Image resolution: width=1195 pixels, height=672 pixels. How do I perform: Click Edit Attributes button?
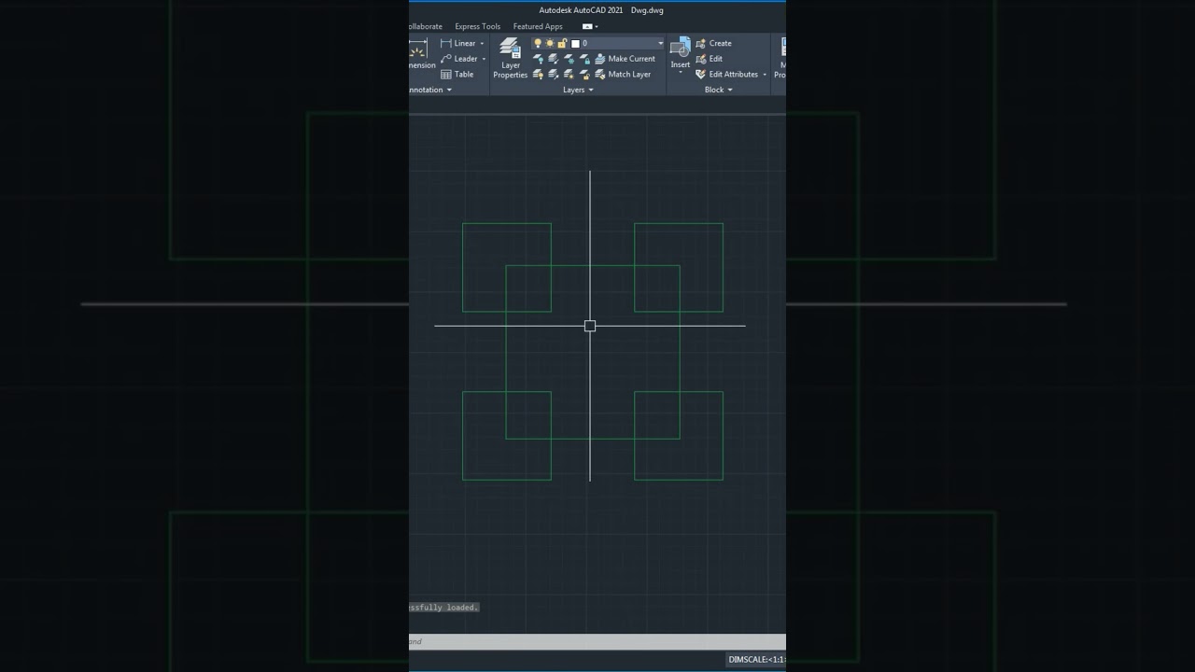(x=725, y=75)
